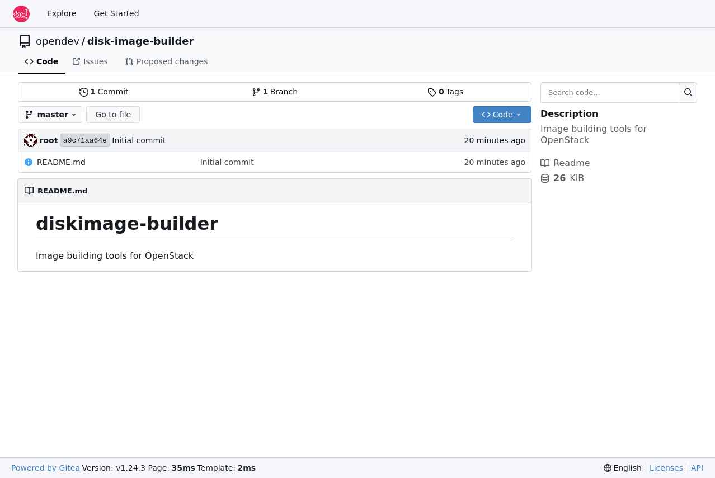Focus the Search code input field
715x478 pixels.
(610, 92)
